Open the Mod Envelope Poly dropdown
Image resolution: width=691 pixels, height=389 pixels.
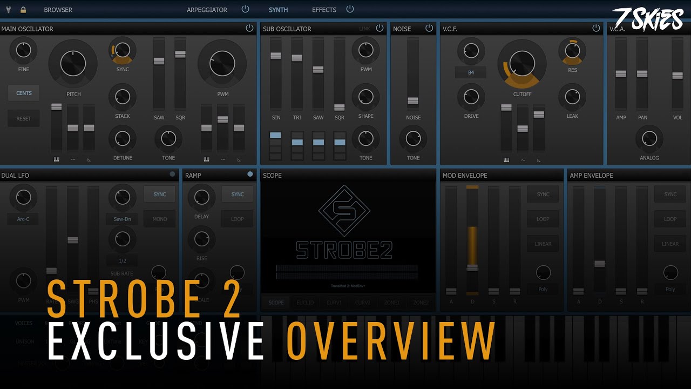coord(543,289)
